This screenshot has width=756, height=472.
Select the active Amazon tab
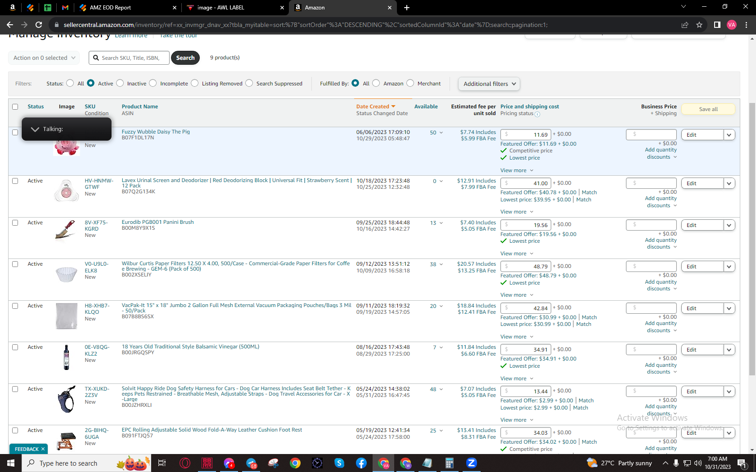[343, 8]
